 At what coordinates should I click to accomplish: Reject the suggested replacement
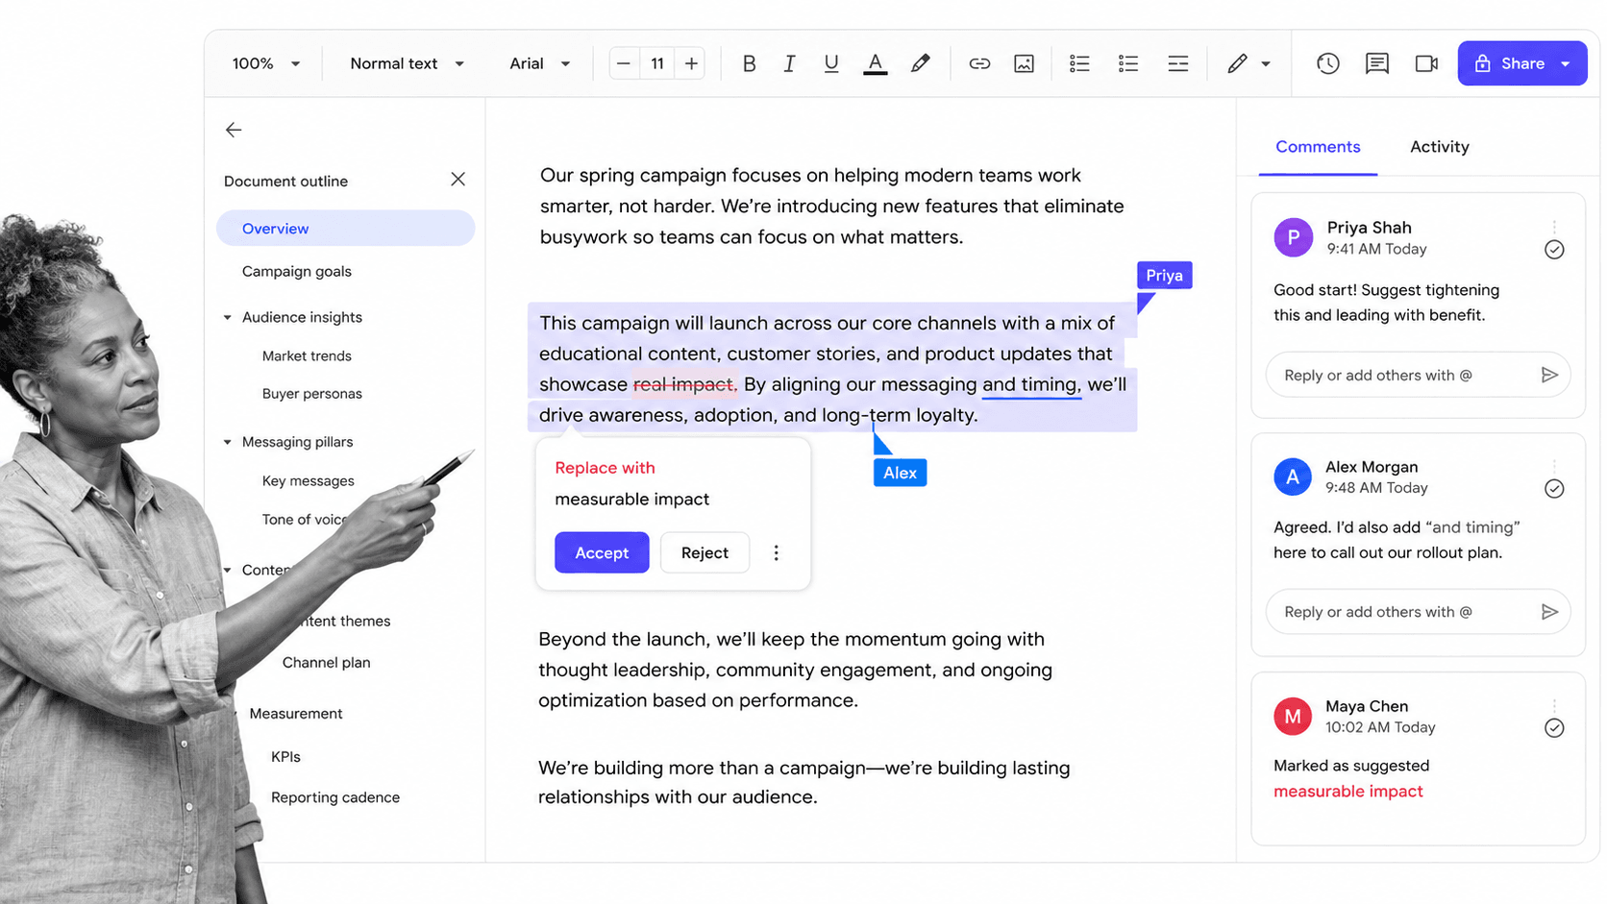[705, 552]
